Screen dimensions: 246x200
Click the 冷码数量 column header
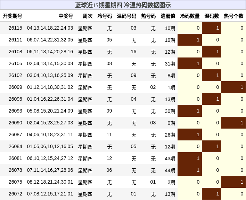point(190,16)
